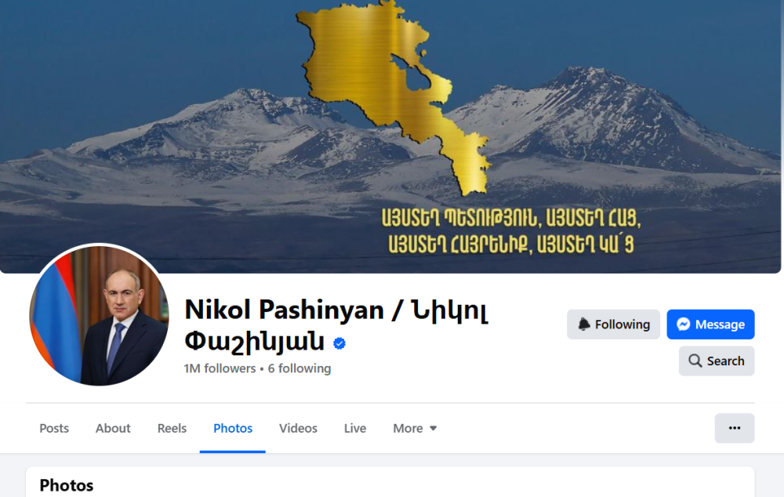Switch to the About tab

pyautogui.click(x=113, y=429)
